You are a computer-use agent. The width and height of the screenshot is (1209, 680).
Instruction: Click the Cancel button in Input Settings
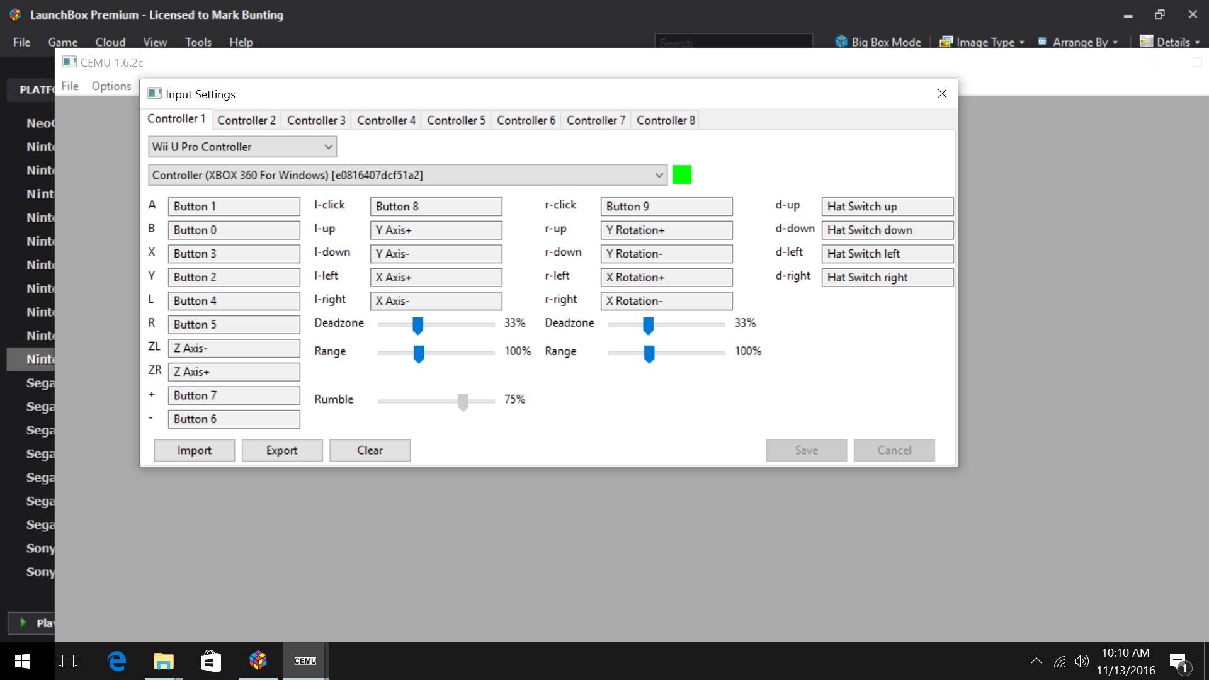(894, 450)
